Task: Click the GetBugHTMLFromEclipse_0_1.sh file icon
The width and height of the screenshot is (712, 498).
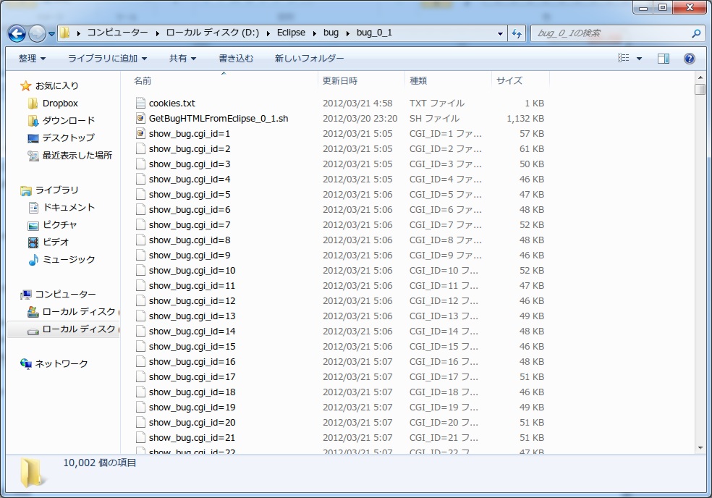Action: 141,119
